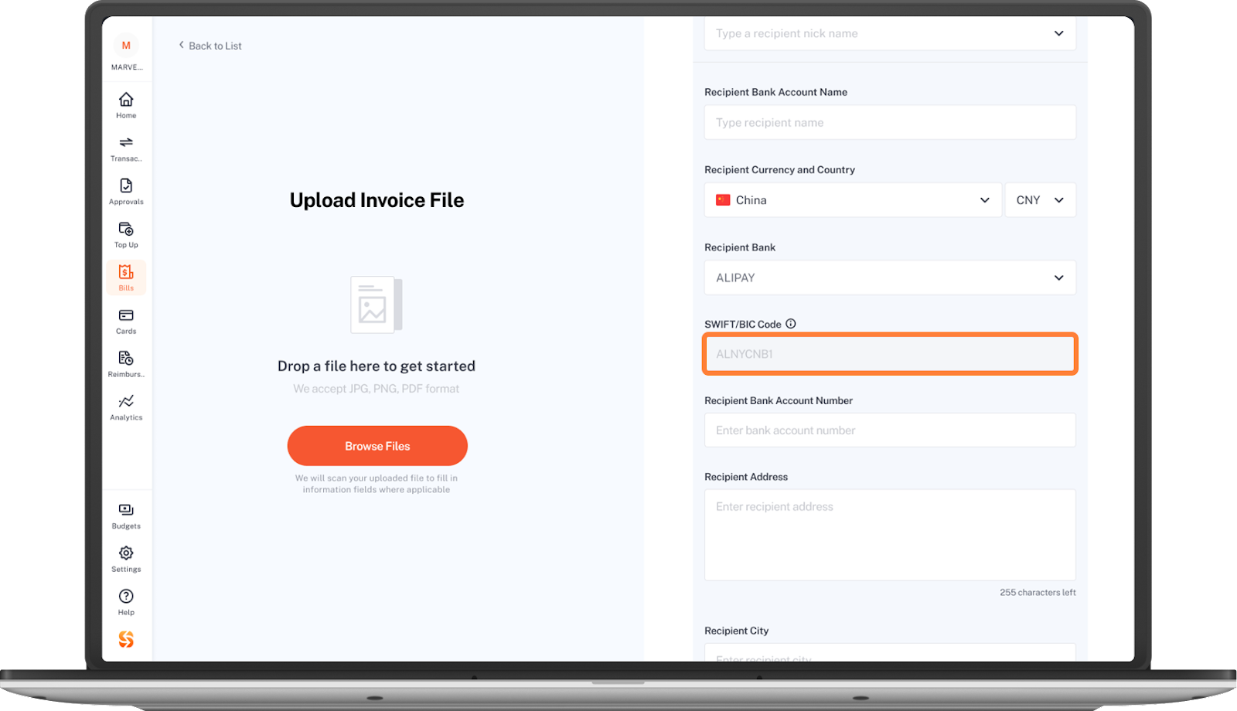
Task: Open the Home sidebar icon
Action: click(126, 100)
